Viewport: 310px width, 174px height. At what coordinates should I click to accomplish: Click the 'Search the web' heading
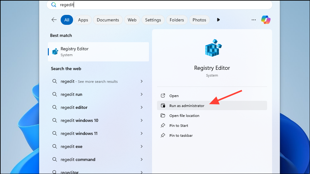pyautogui.click(x=66, y=69)
